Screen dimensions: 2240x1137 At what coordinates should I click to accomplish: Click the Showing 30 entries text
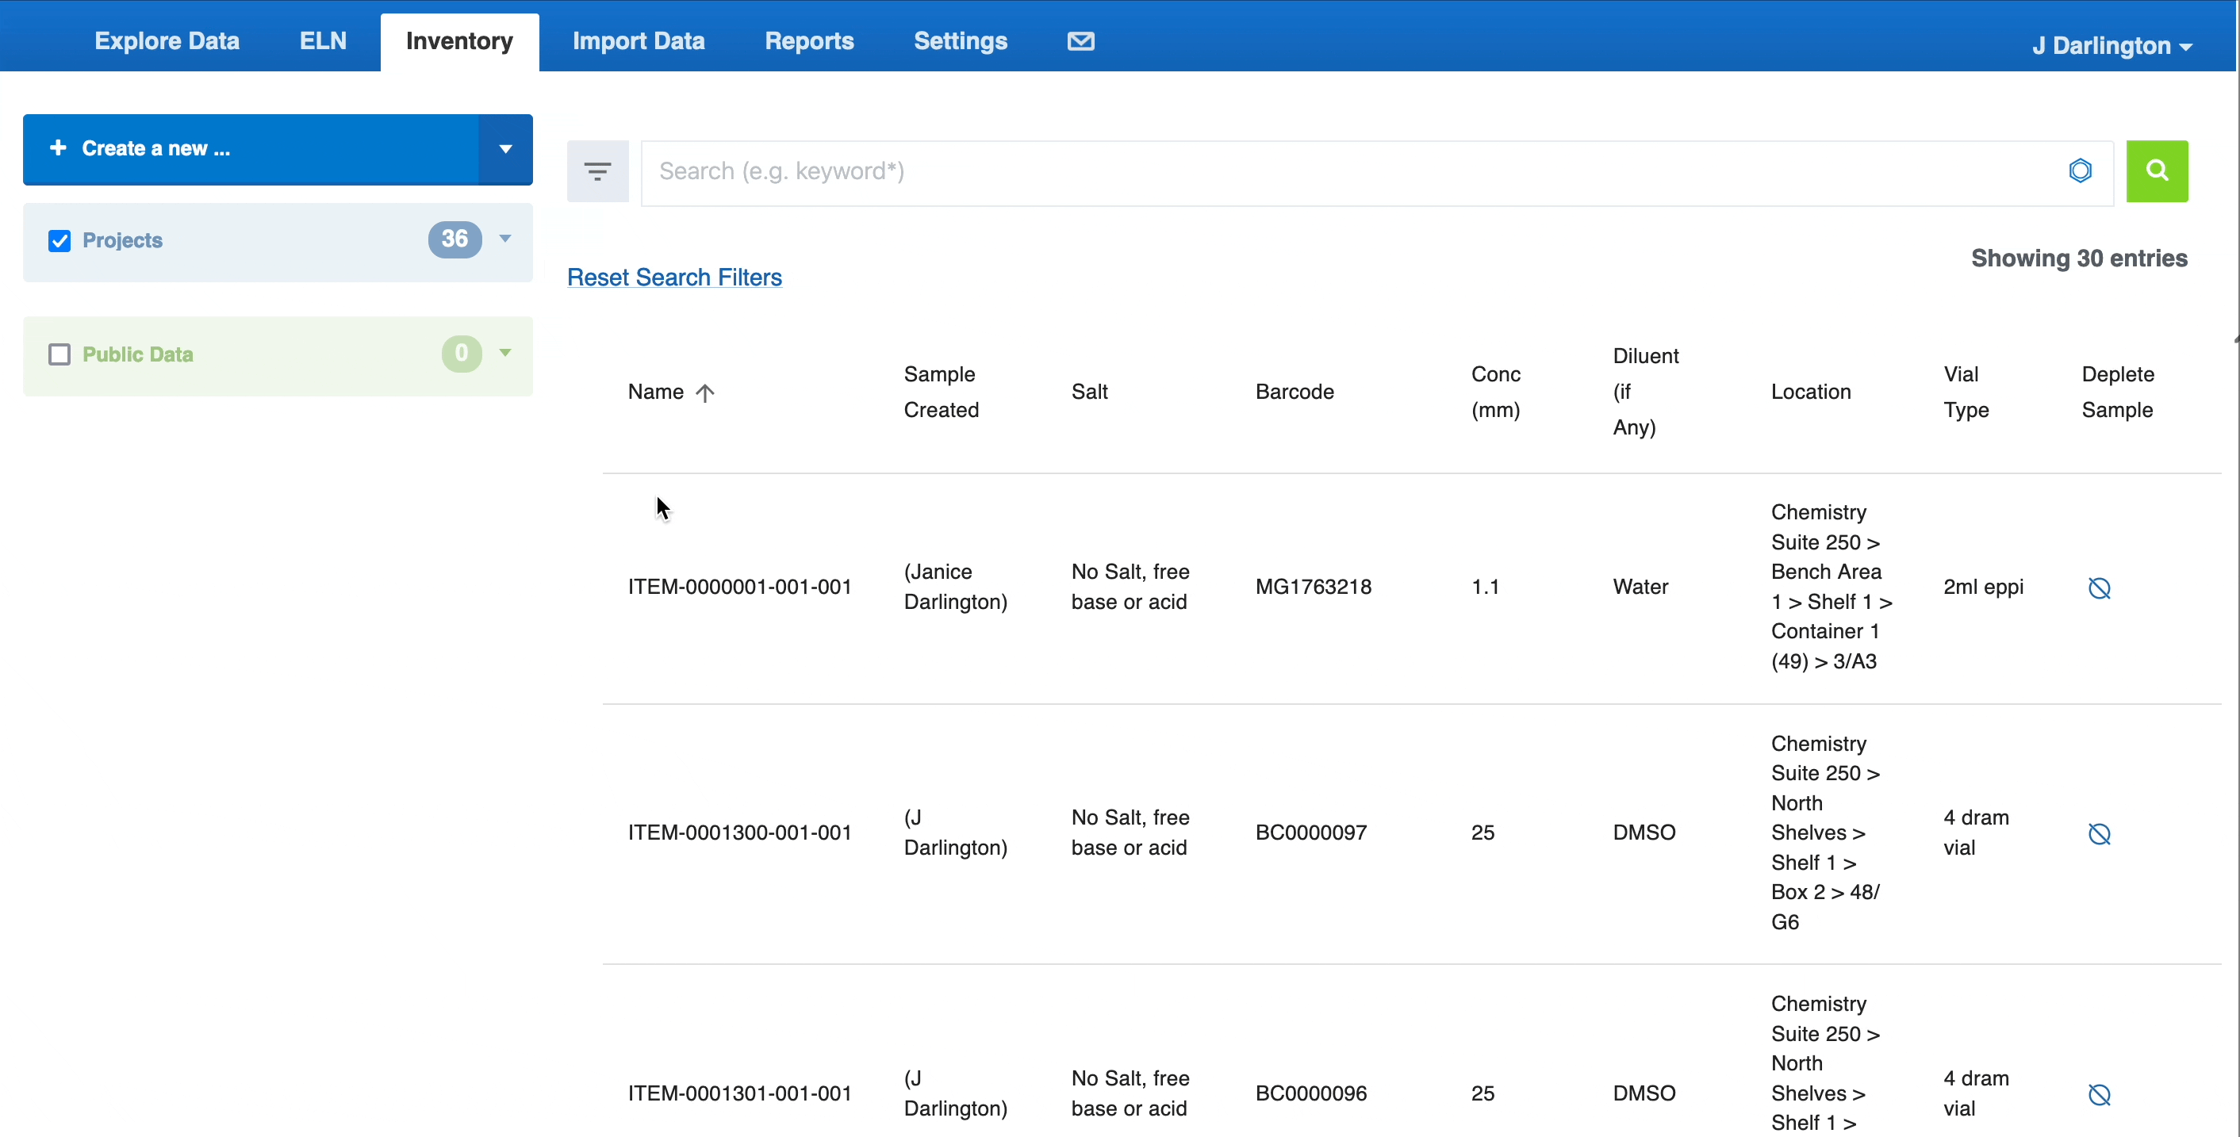2078,258
